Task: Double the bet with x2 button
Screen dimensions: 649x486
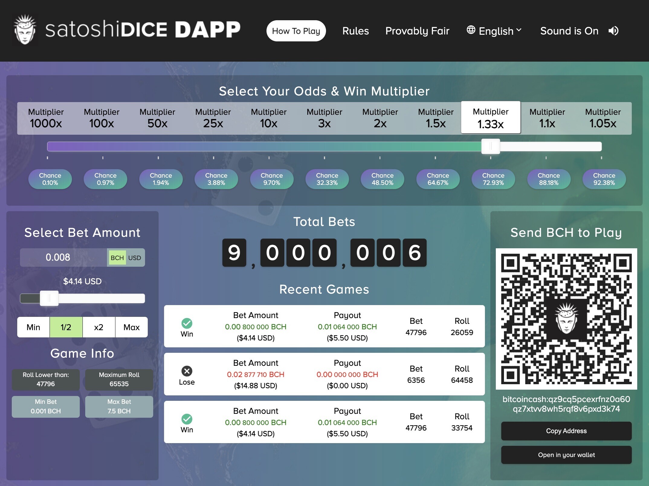Action: click(x=99, y=327)
